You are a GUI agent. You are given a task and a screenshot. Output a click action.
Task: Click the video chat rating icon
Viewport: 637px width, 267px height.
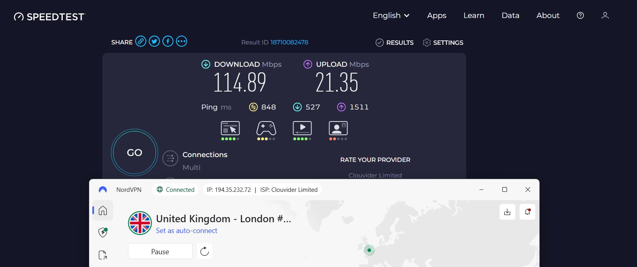point(338,128)
